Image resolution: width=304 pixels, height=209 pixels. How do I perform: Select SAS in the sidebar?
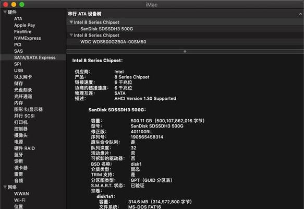pos(18,51)
